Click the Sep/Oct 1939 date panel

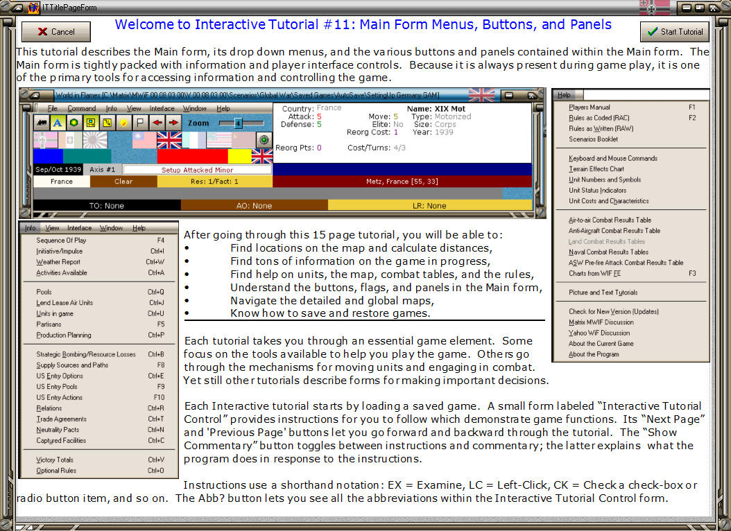(58, 170)
